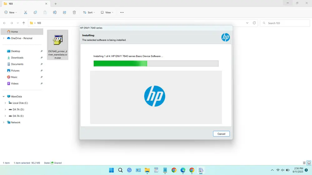Select Home in navigation pane
This screenshot has height=175, width=312.
coord(22,31)
